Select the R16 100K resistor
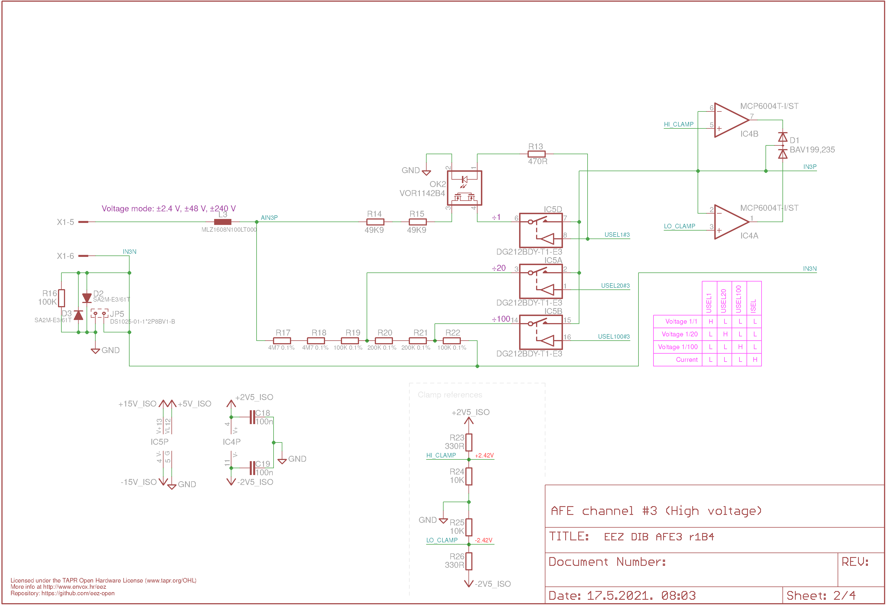 click(x=61, y=298)
